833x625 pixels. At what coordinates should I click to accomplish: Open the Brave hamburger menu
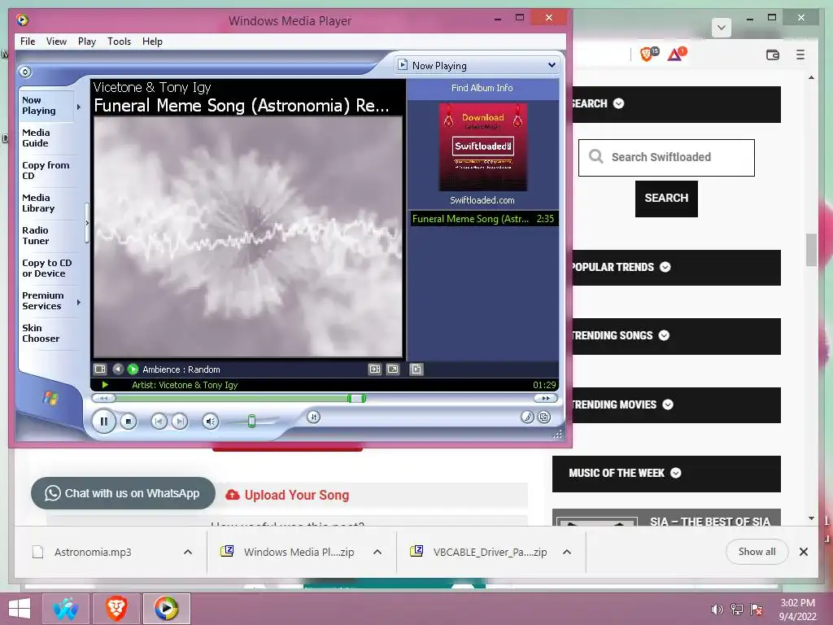pos(800,55)
